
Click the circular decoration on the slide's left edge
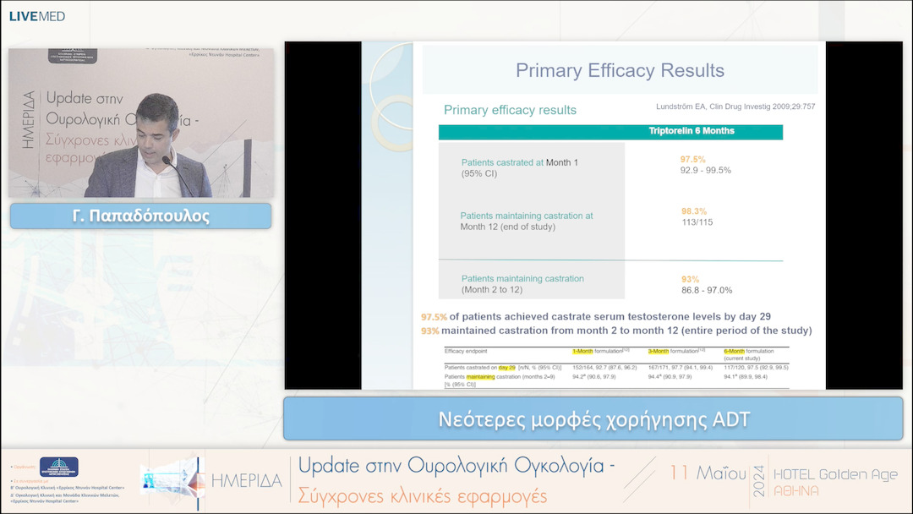point(391,85)
